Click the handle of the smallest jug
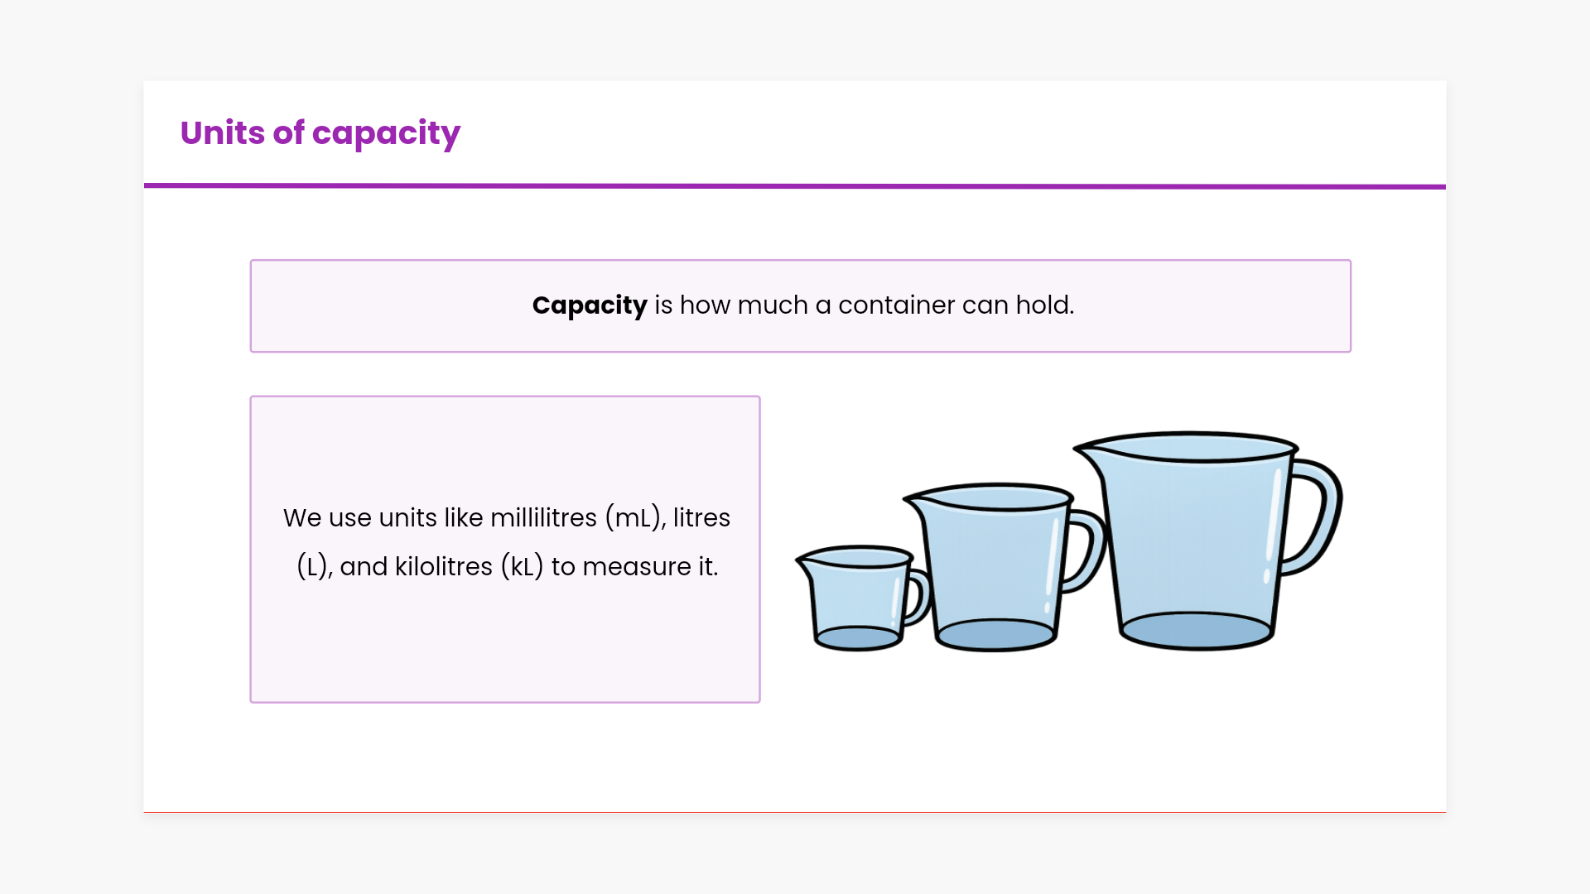 coord(919,596)
